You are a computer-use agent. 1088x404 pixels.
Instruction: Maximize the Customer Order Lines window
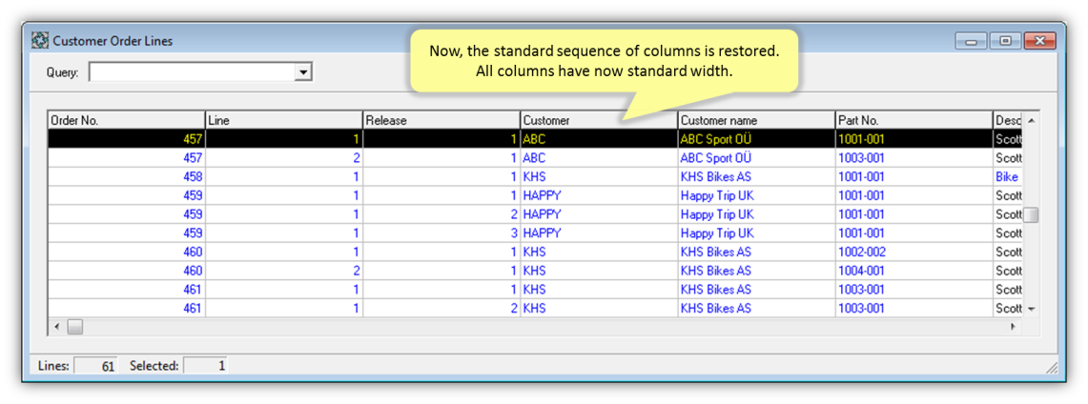(x=1005, y=41)
